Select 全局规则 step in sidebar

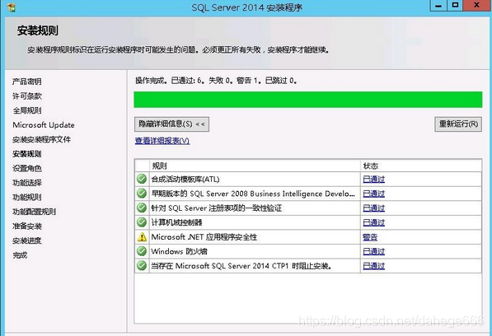tap(27, 110)
